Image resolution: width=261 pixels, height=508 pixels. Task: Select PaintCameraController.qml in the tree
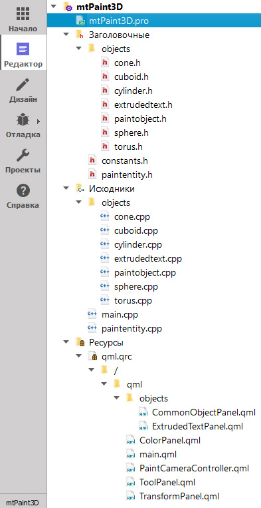click(194, 468)
